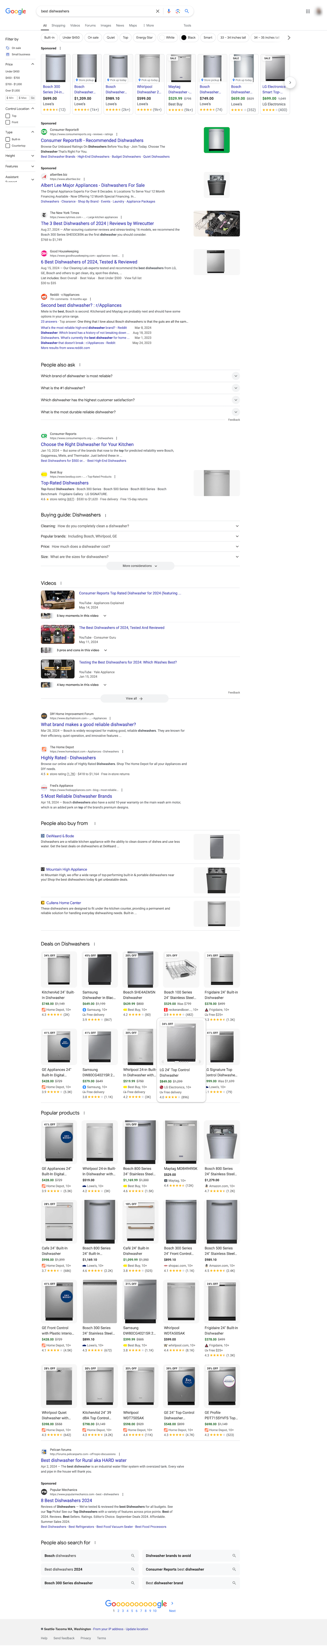
Task: Expand "What is the #1 dishwasher?" question
Action: tap(140, 388)
